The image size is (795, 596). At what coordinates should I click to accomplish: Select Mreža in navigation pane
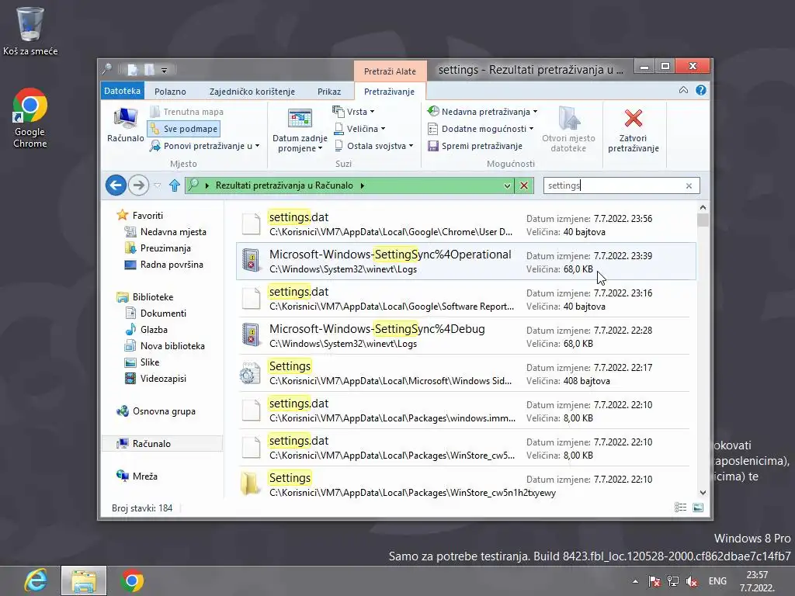pyautogui.click(x=137, y=476)
